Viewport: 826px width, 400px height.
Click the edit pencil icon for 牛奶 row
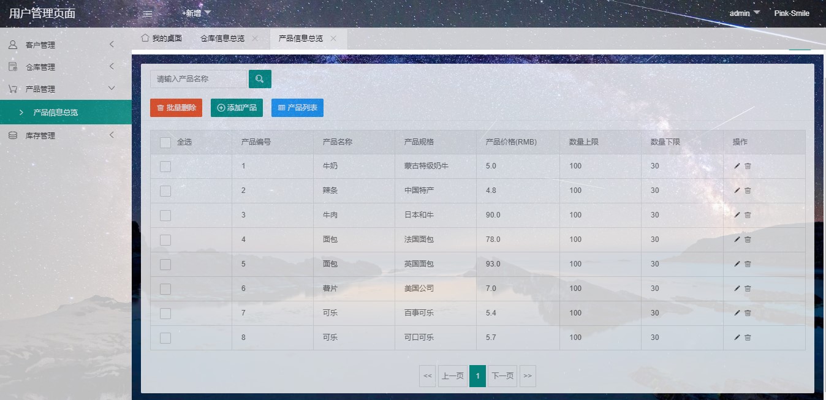tap(737, 165)
